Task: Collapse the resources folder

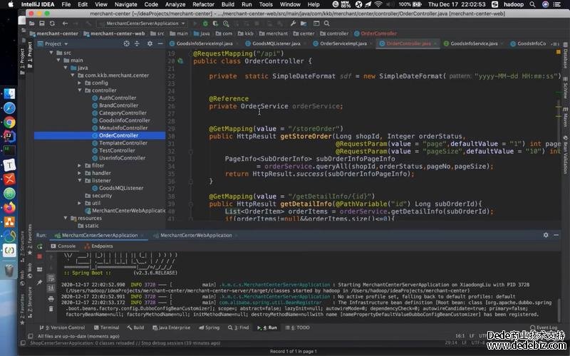Action: [66, 218]
